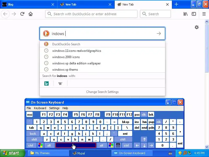The width and height of the screenshot is (209, 157).
Task: Open the keyboard icon in system tray
Action: tap(170, 153)
